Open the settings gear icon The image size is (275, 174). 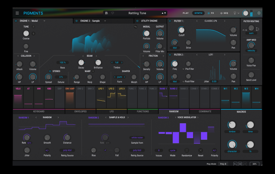tap(259, 13)
